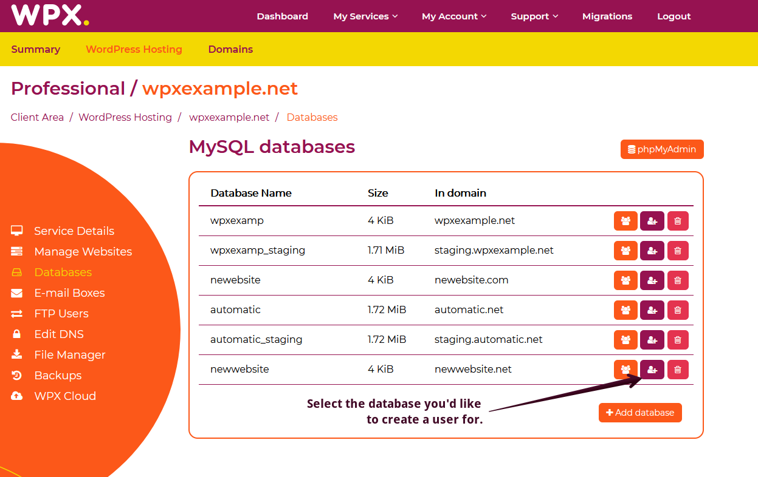Click add user icon for automatic_staging
This screenshot has width=758, height=477.
652,340
